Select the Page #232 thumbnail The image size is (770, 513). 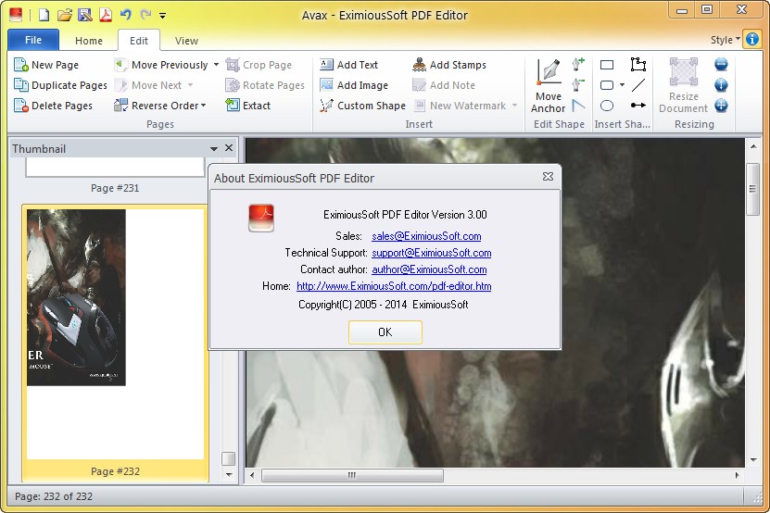[115, 343]
